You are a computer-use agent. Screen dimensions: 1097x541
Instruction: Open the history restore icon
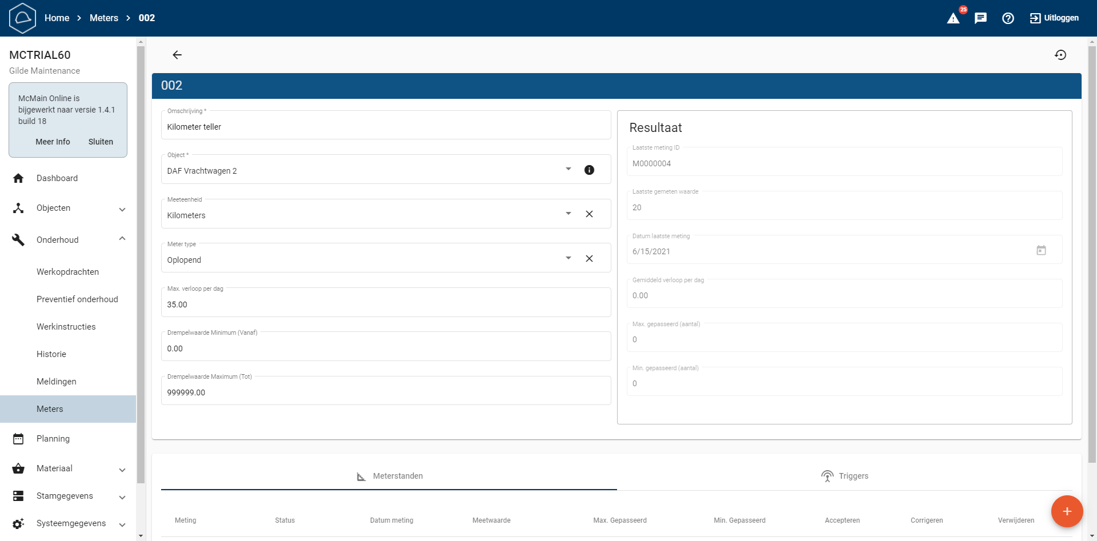[1060, 55]
